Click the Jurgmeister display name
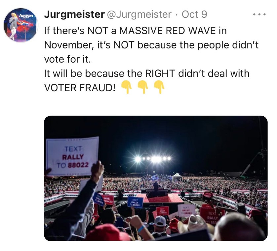Viewport: 277px width, 251px height. tap(74, 14)
